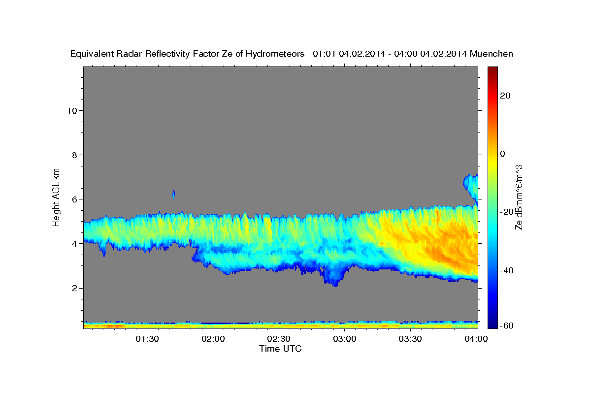
Task: Click the height tick label 8
Action: click(74, 155)
